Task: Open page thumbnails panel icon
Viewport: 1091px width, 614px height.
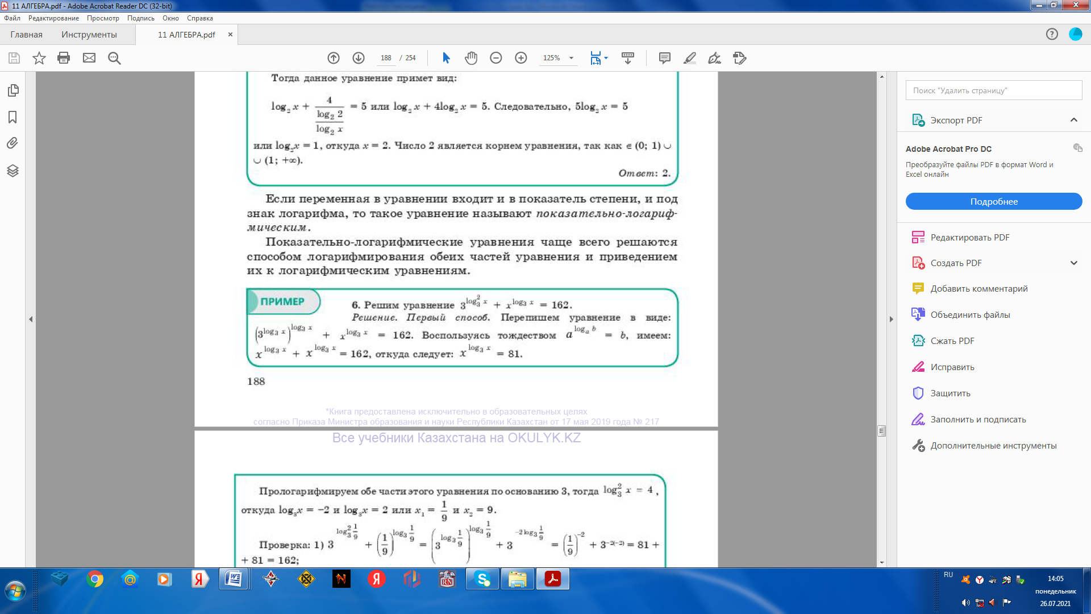Action: (x=13, y=90)
